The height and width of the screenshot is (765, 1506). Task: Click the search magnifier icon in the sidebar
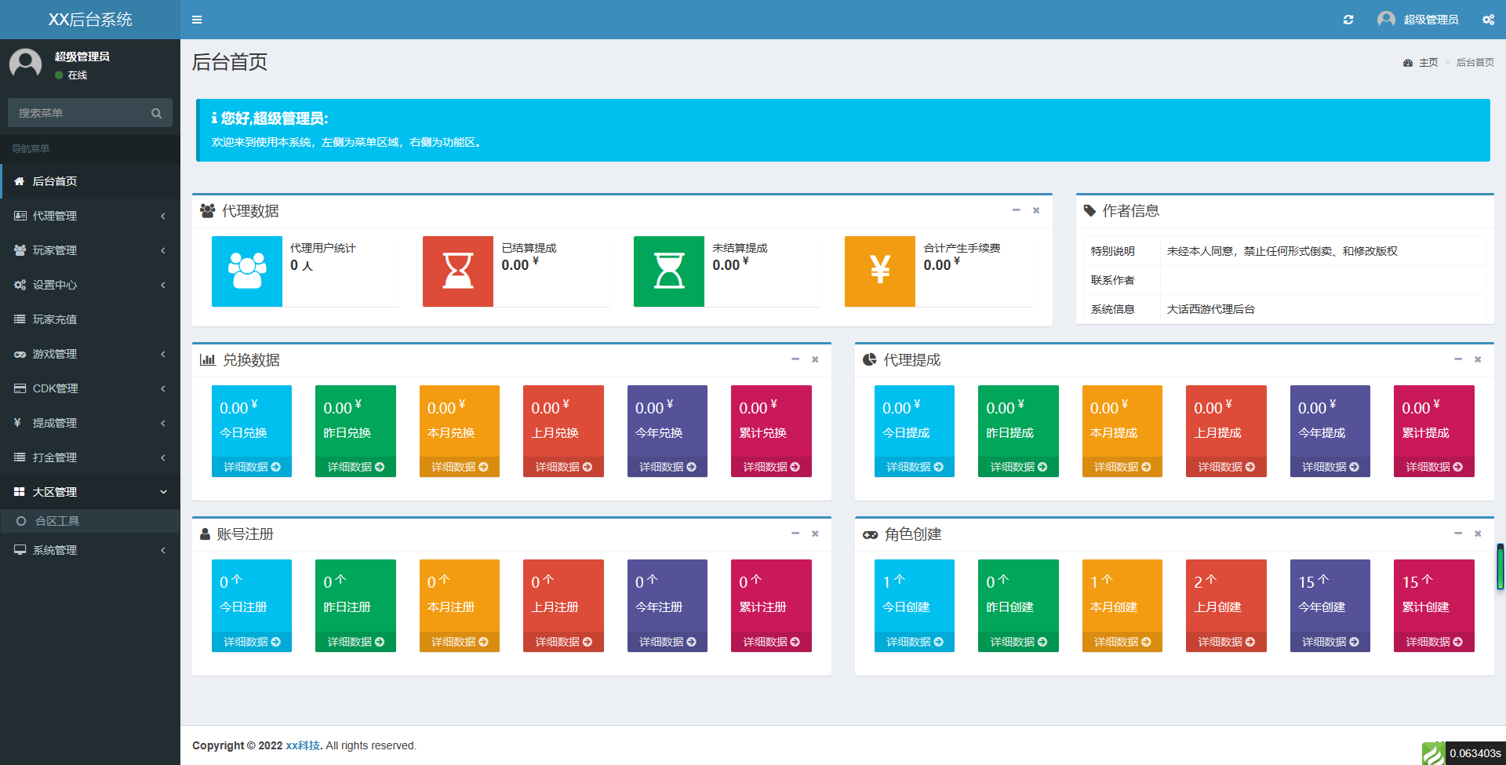tap(157, 113)
